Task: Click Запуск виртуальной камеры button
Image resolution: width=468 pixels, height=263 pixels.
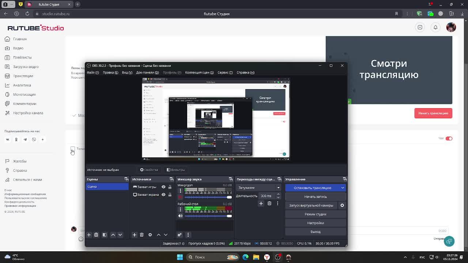Action: click(x=311, y=205)
